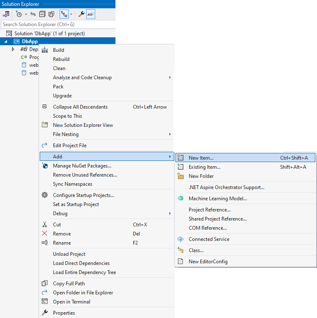Image resolution: width=317 pixels, height=318 pixels.
Task: Select Clean in the context menu
Action: 107,68
